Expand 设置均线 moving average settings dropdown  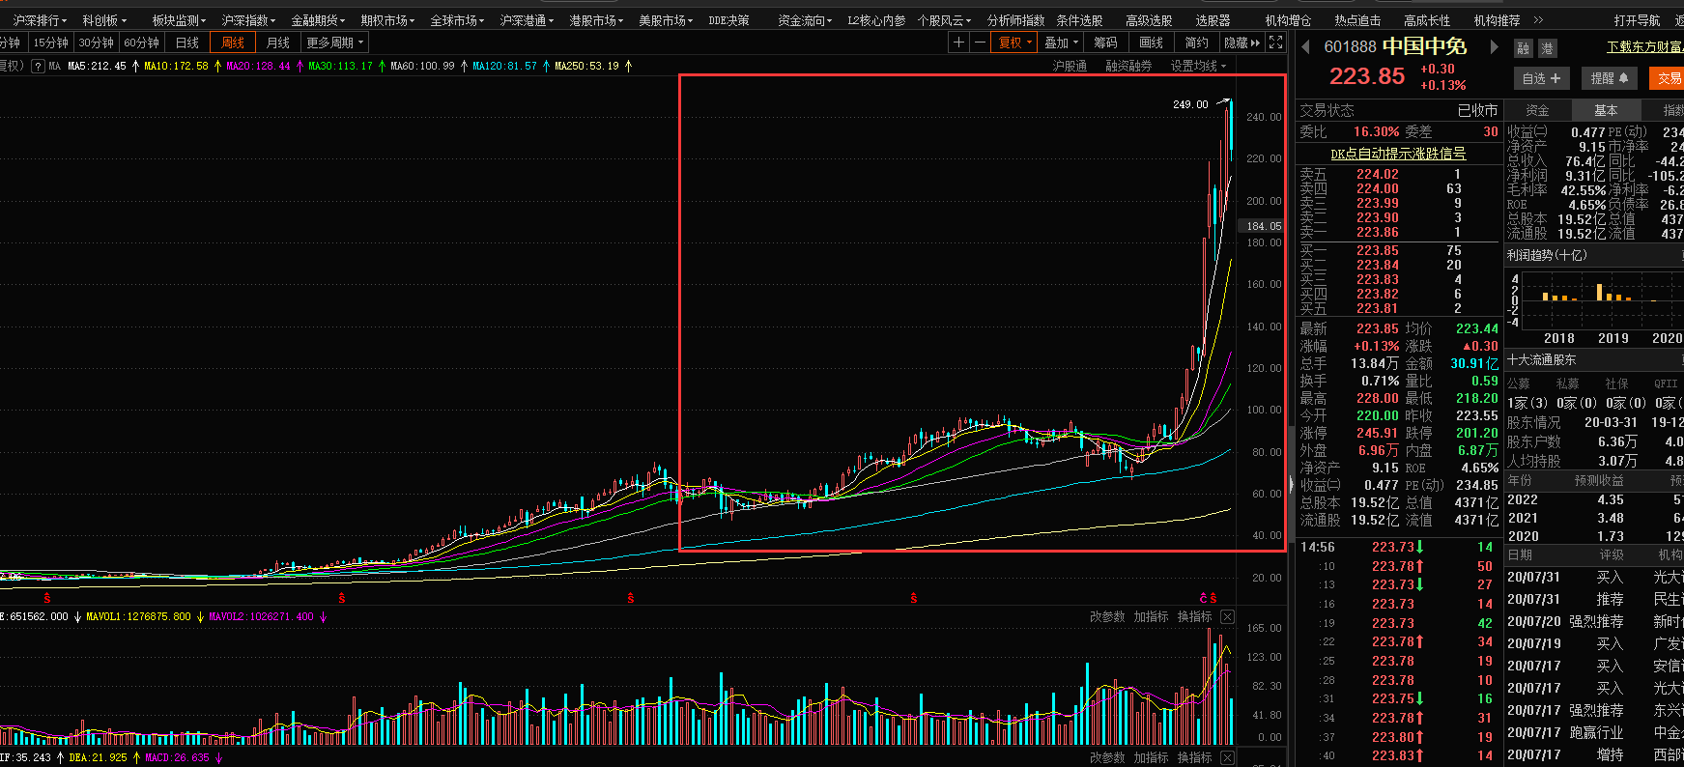pos(1198,66)
